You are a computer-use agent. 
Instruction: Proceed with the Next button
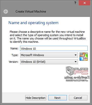coord(57,98)
